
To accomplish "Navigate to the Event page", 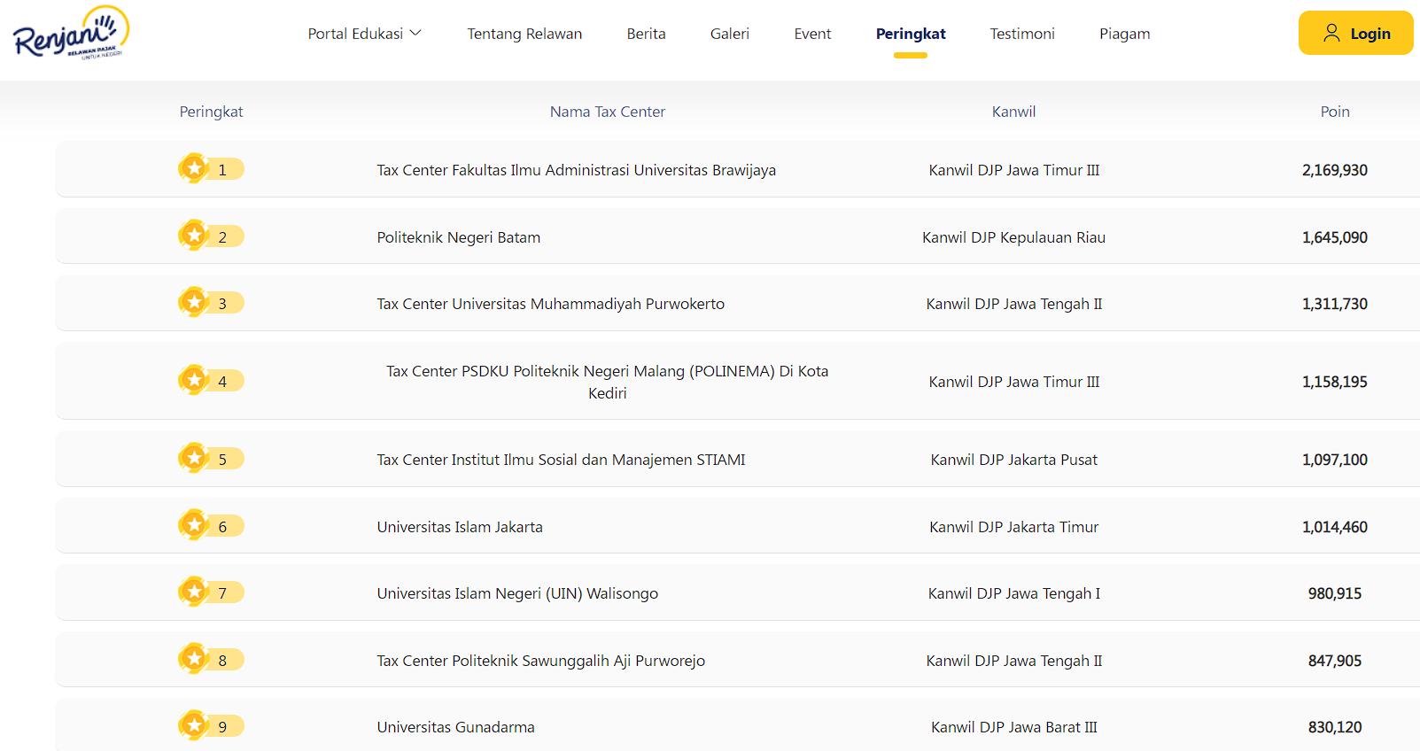I will tap(812, 34).
